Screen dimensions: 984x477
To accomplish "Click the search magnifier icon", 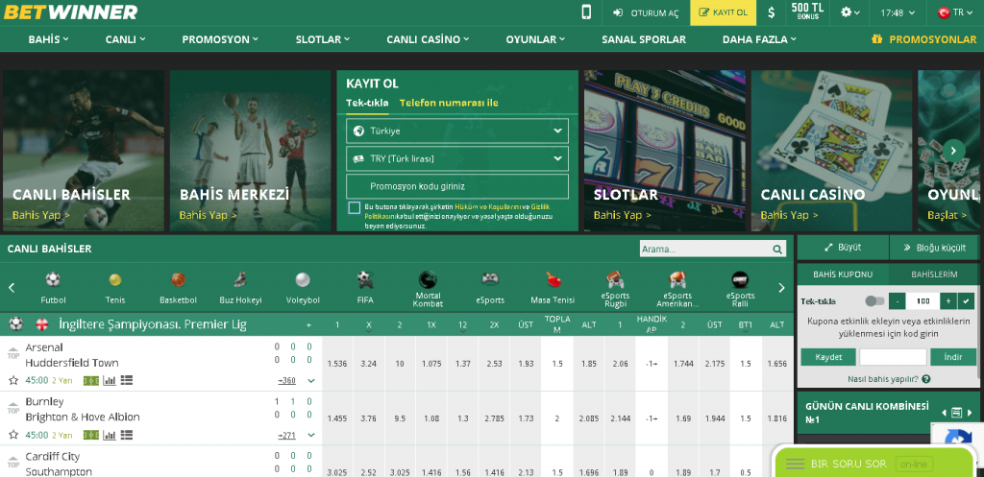I will pos(777,249).
